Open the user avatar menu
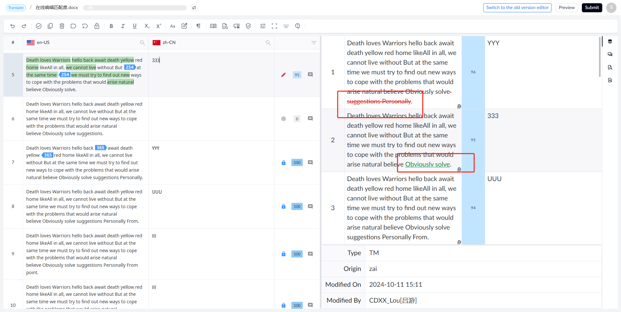Viewport: 621px width, 312px height. (611, 8)
